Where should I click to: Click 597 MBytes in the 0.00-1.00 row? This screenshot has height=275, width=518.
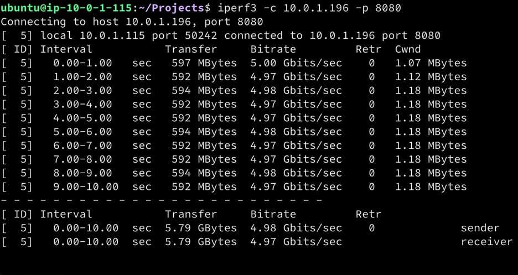tap(204, 63)
